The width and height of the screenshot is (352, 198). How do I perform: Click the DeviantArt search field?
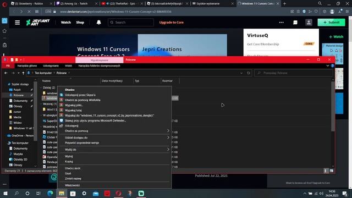pyautogui.click(x=131, y=23)
